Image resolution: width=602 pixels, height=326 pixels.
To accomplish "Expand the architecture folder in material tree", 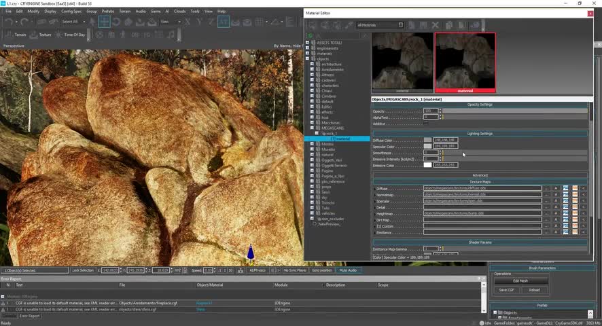I will [x=312, y=64].
